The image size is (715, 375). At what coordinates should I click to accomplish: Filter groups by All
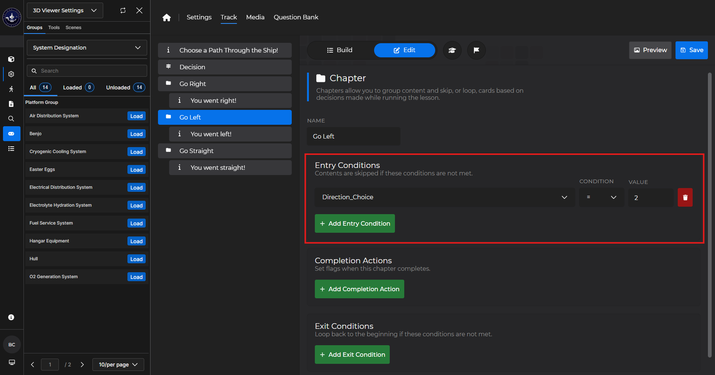pos(40,88)
